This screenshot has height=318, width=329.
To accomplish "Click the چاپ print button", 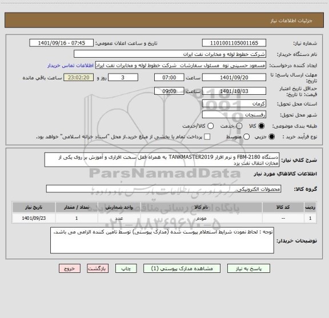I will click(x=126, y=268).
